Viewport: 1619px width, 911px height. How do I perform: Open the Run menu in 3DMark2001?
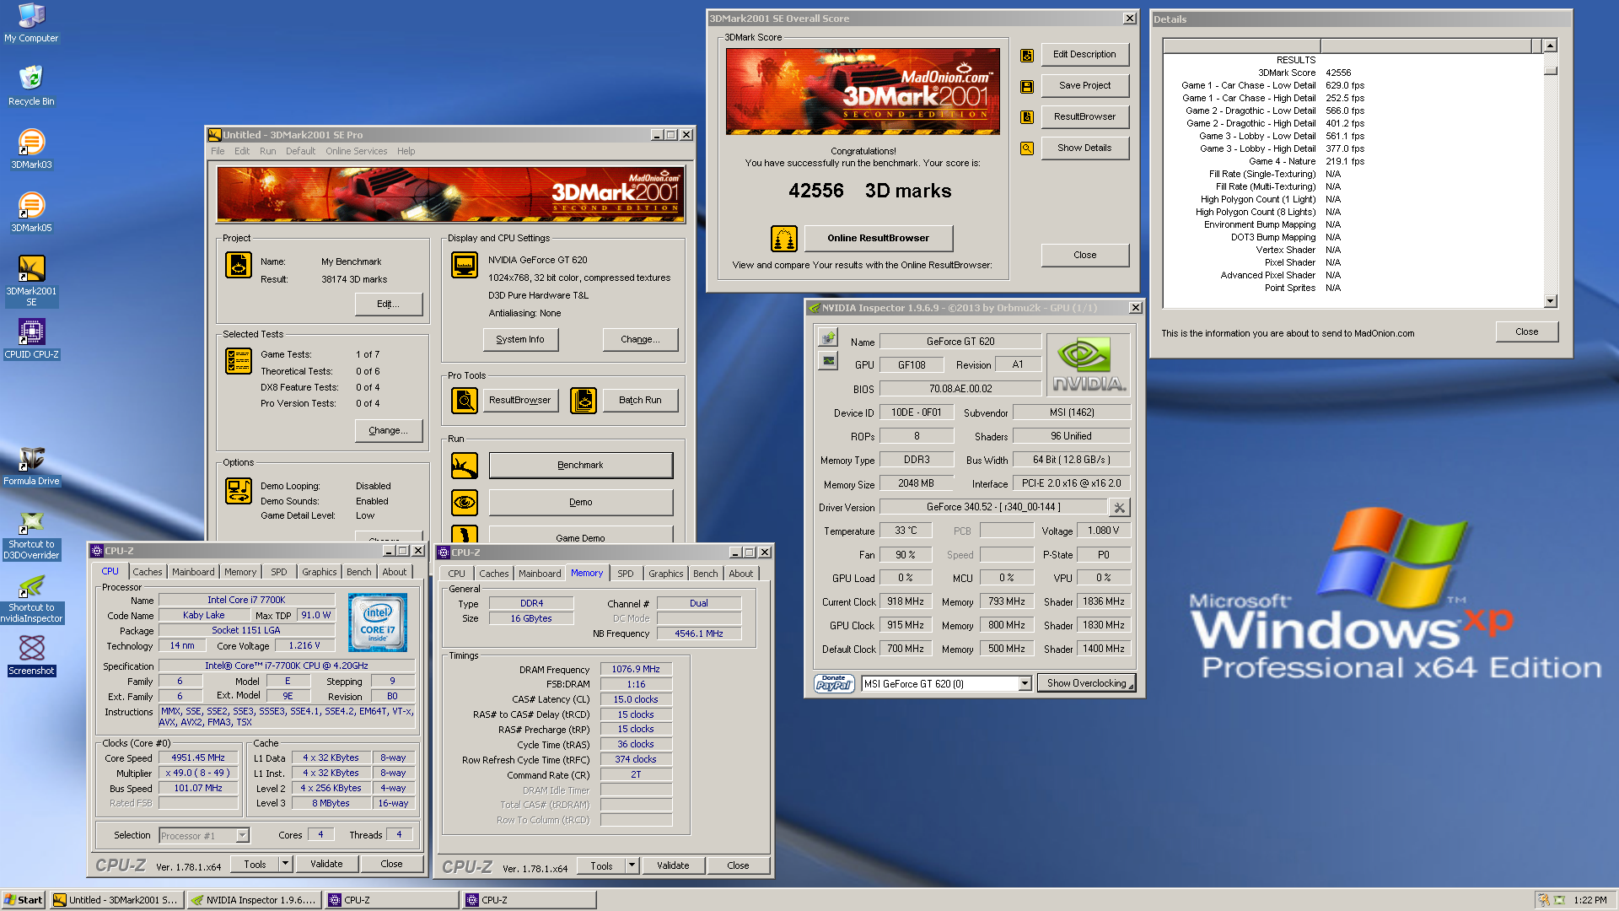coord(267,151)
